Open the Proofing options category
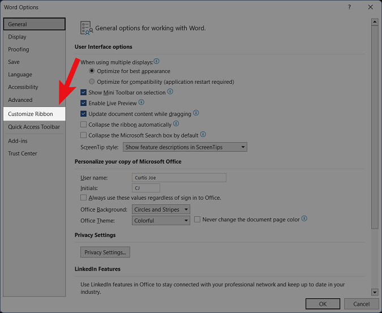The width and height of the screenshot is (382, 313). coord(35,49)
